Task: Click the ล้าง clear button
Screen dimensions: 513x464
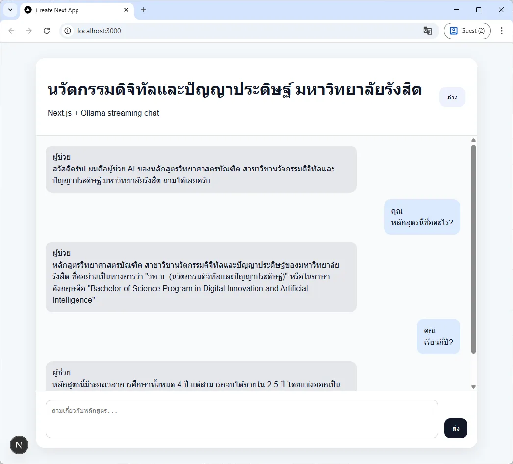Action: coord(452,97)
